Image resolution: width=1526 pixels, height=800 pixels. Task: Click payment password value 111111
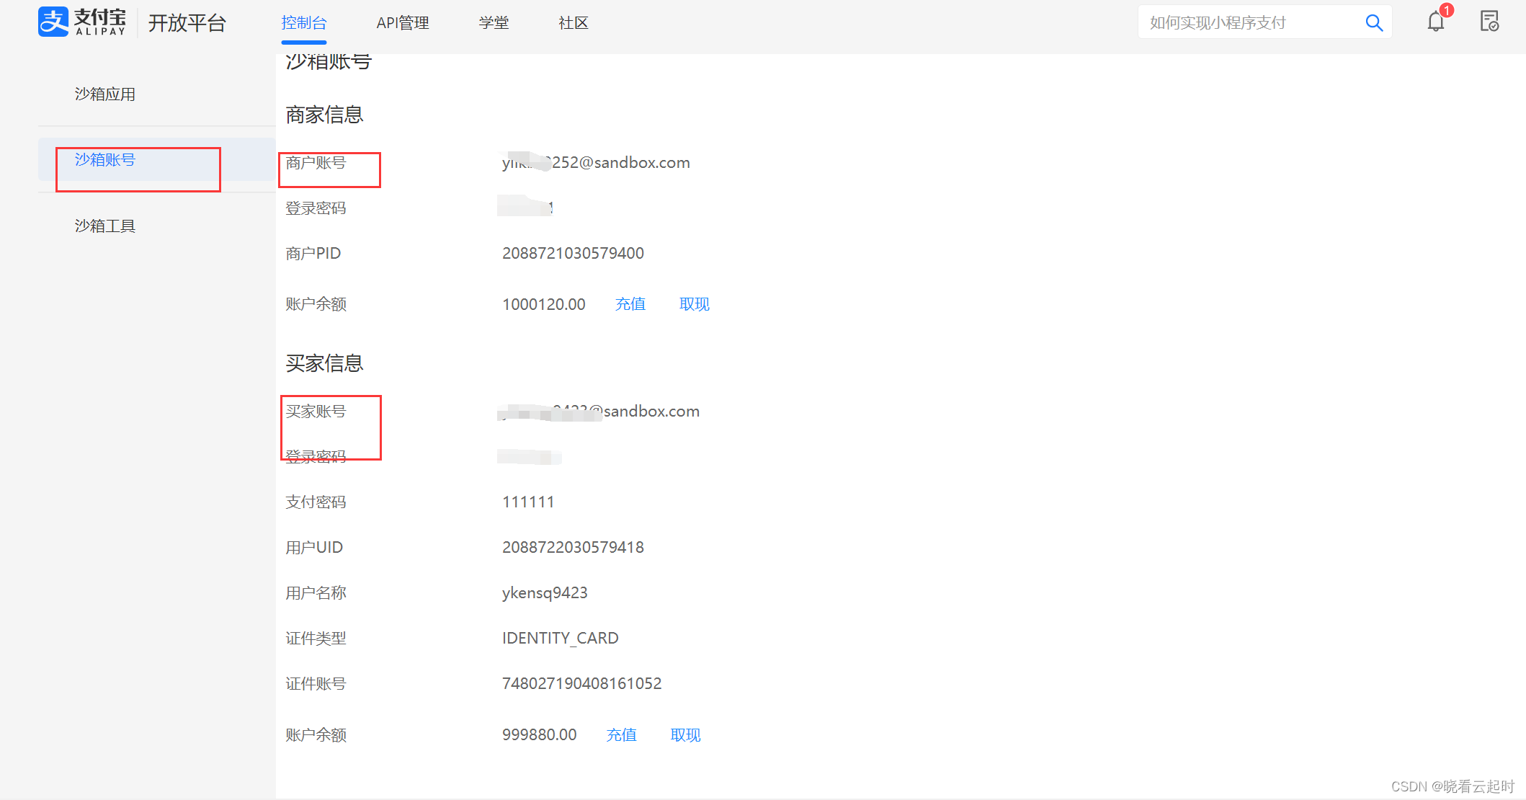(528, 502)
